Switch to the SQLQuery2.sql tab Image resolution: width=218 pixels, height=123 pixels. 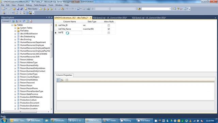pyautogui.click(x=110, y=18)
